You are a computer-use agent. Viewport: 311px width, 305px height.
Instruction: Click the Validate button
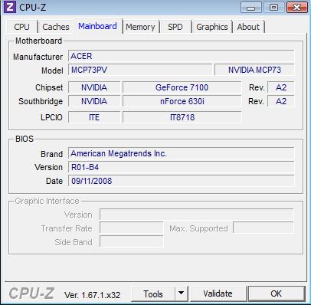pyautogui.click(x=218, y=294)
